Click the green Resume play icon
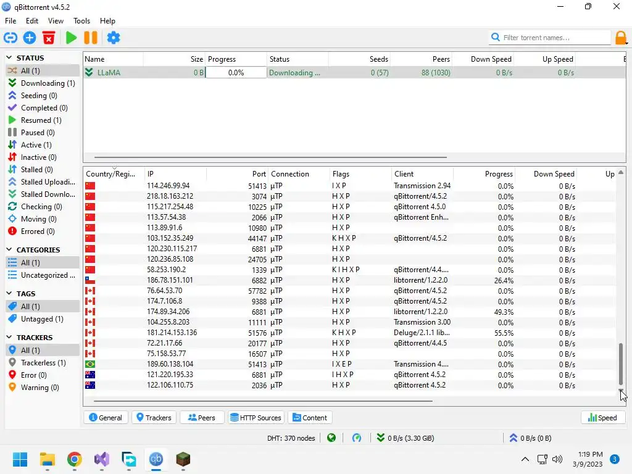 72,38
